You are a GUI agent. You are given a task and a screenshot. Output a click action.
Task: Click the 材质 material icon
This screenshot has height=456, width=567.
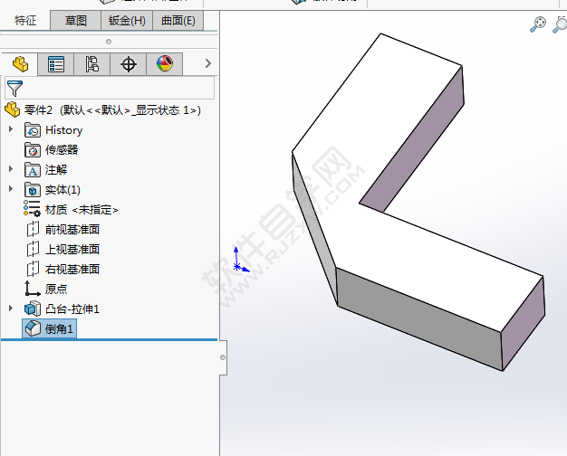(x=33, y=209)
